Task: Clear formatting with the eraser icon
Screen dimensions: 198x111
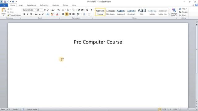Action: point(58,10)
